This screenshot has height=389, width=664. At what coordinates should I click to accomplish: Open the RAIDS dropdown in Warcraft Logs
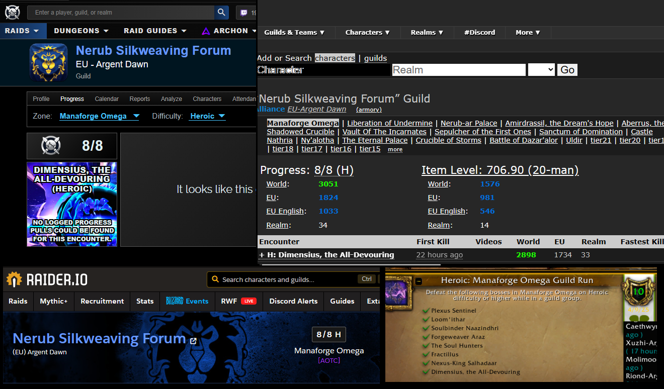22,31
